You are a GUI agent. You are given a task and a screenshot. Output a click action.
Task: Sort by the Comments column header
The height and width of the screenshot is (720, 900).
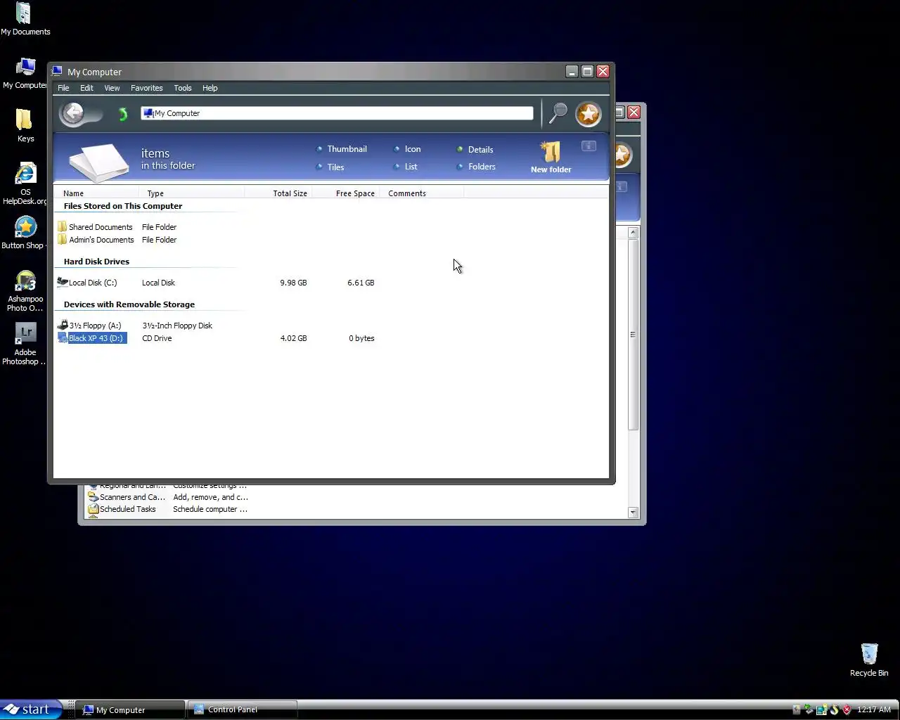pos(421,193)
